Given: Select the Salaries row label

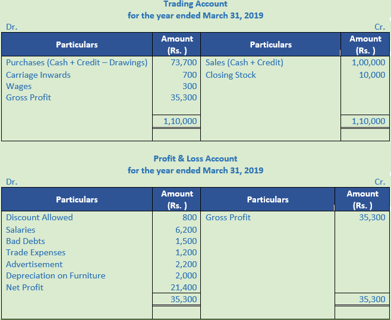Looking at the screenshot, I should coord(21,230).
